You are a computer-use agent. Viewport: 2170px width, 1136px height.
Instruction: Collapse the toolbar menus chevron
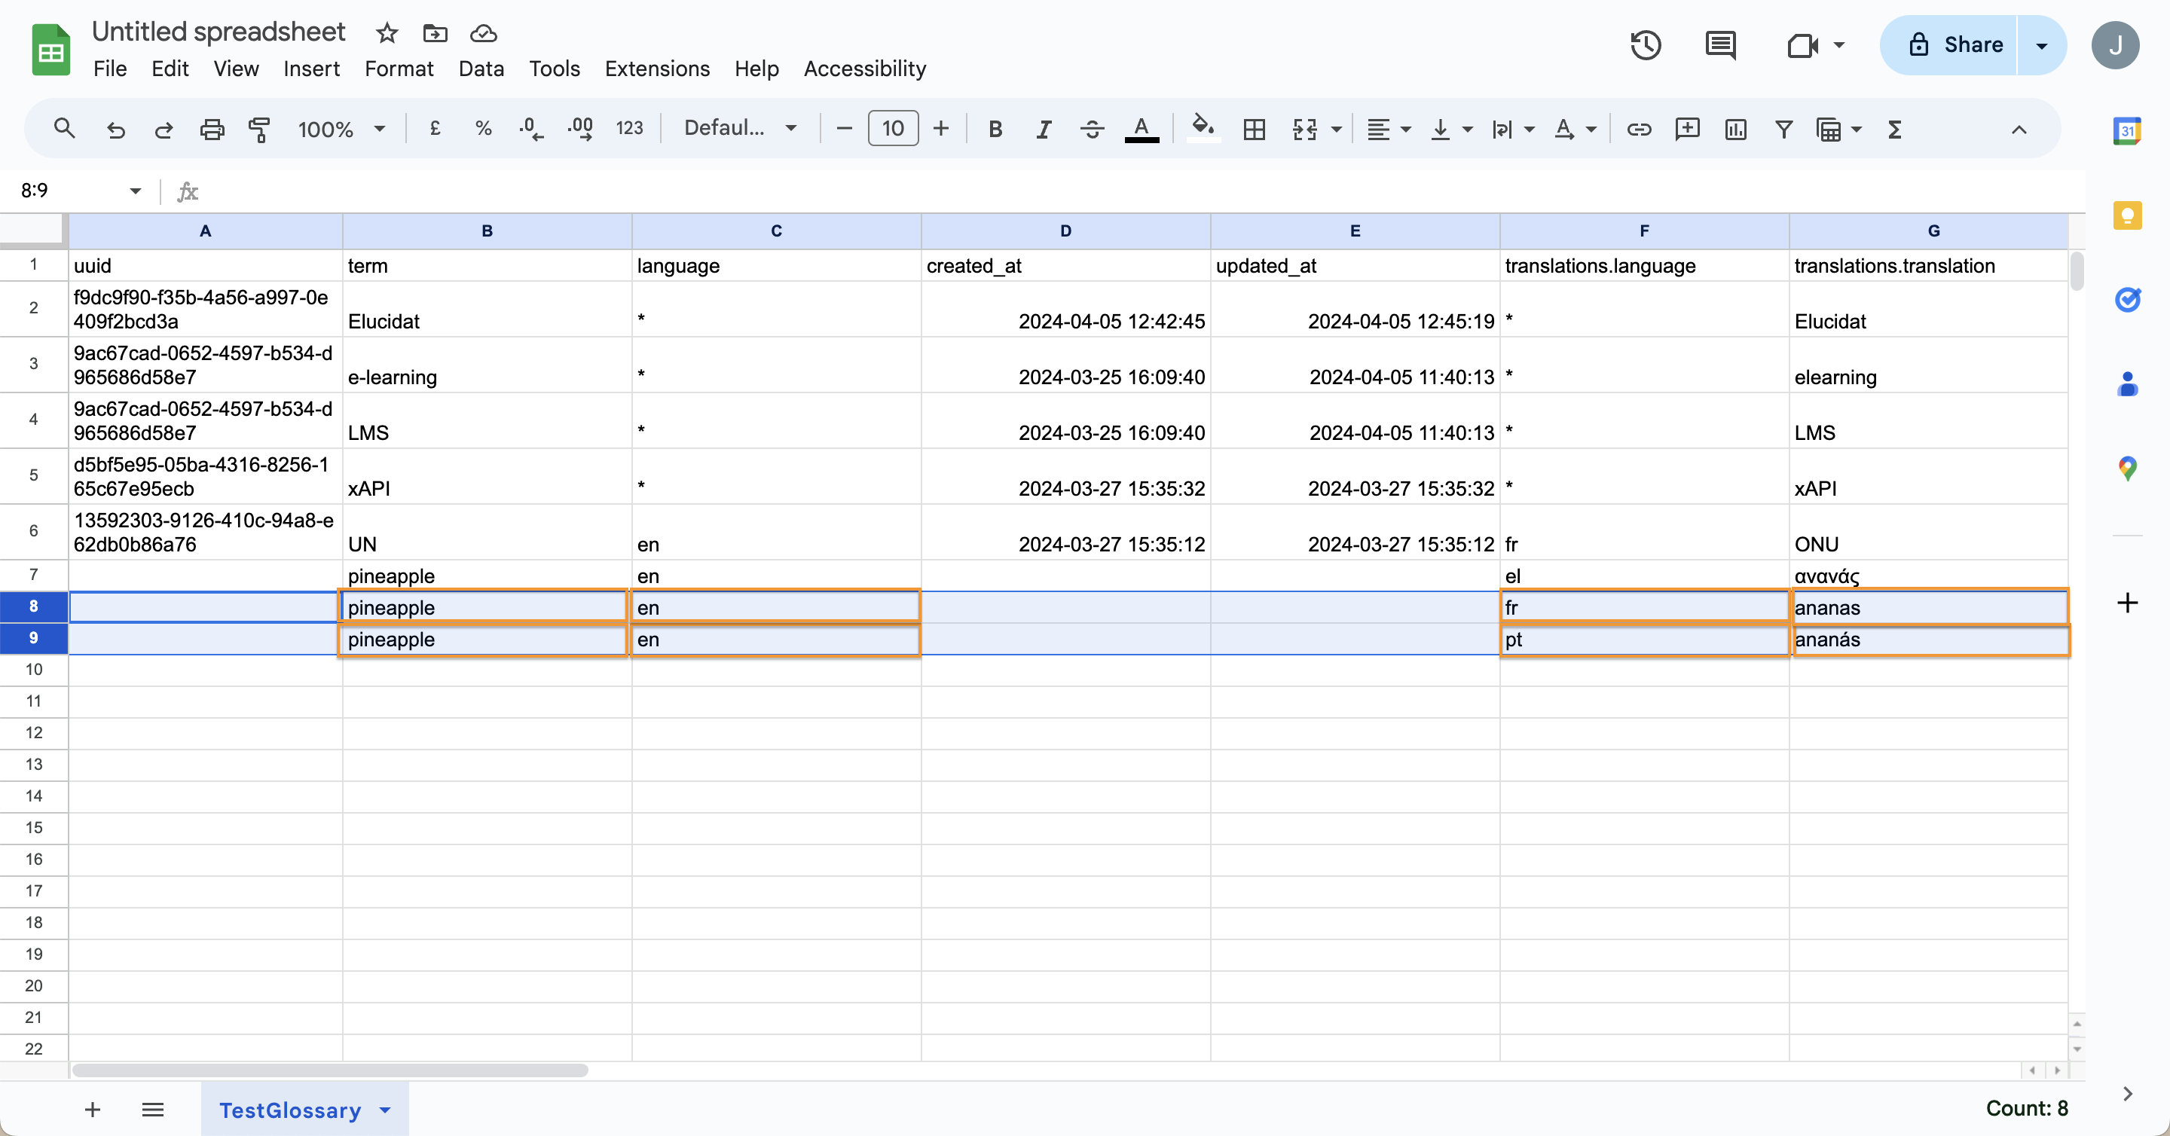point(2019,129)
